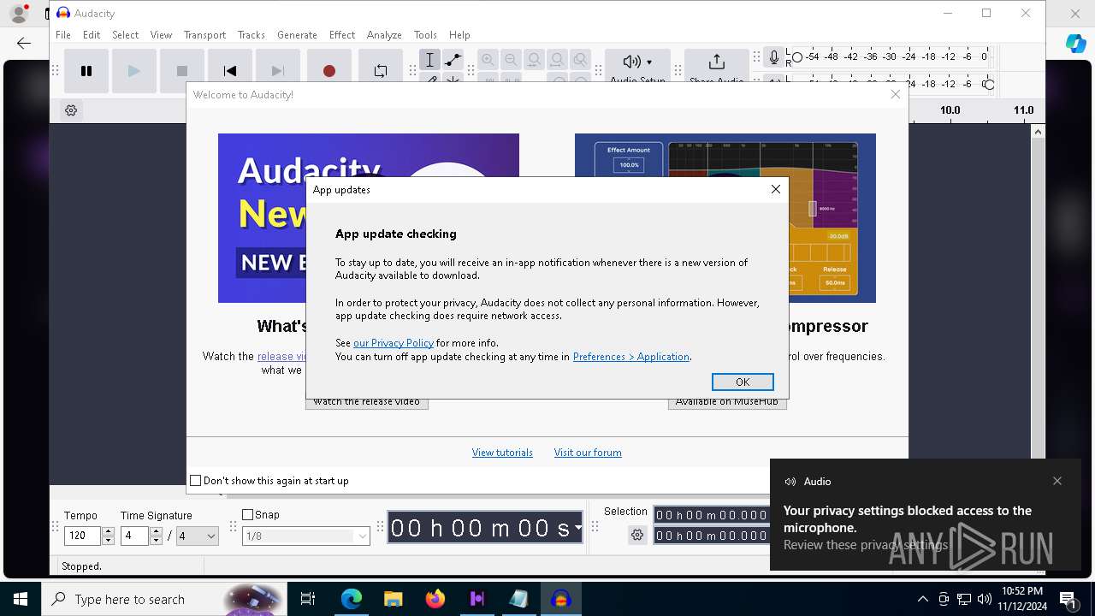
Task: Click OK in App updates dialog
Action: 743,382
